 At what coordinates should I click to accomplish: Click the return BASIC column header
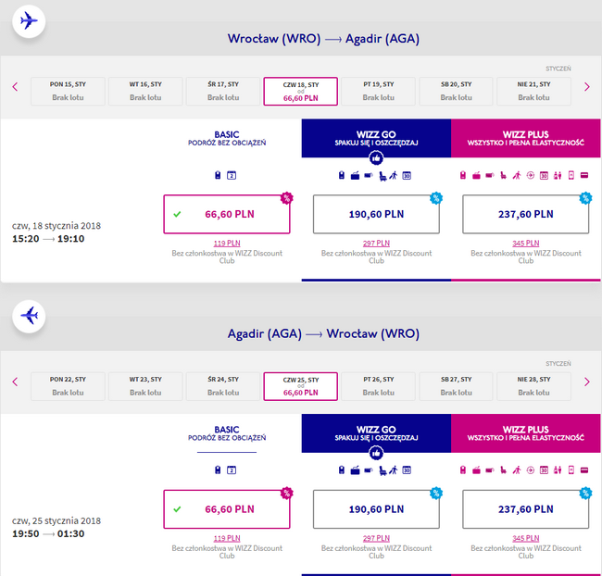[227, 433]
